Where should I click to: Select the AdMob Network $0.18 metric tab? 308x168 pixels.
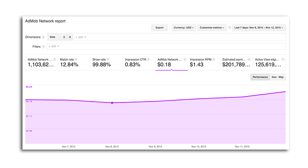pos(172,63)
